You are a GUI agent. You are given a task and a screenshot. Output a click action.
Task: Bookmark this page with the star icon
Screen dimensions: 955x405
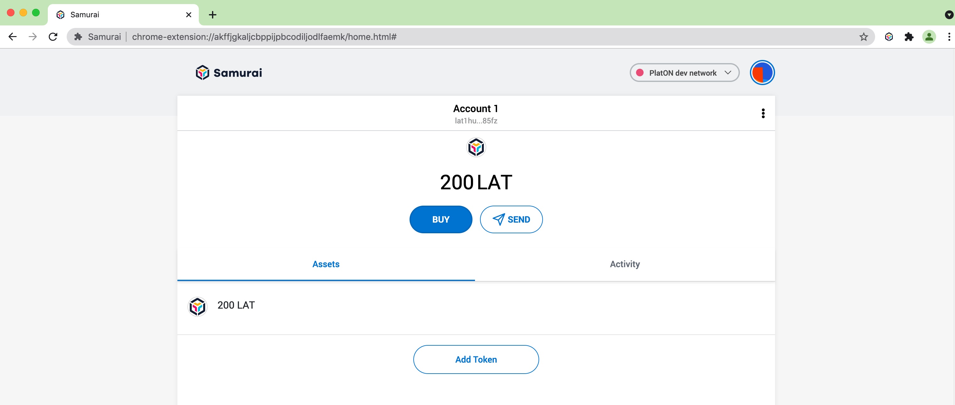pos(863,37)
